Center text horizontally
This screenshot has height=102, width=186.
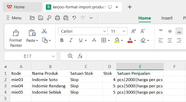170,41
